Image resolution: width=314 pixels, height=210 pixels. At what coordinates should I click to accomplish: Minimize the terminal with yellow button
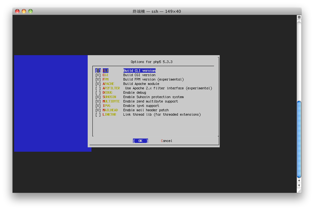24,11
